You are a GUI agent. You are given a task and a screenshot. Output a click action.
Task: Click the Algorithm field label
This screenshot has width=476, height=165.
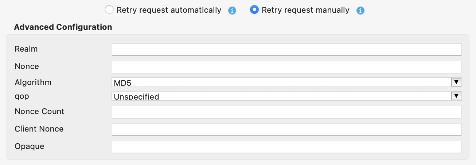click(33, 82)
